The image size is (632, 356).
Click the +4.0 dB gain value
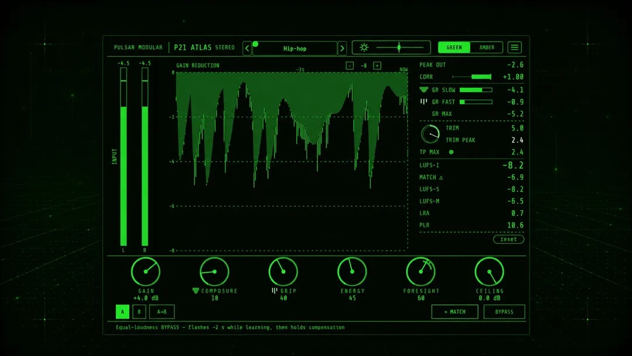[146, 299]
